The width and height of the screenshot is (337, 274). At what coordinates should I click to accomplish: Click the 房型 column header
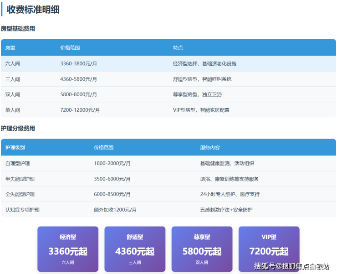tap(10, 47)
